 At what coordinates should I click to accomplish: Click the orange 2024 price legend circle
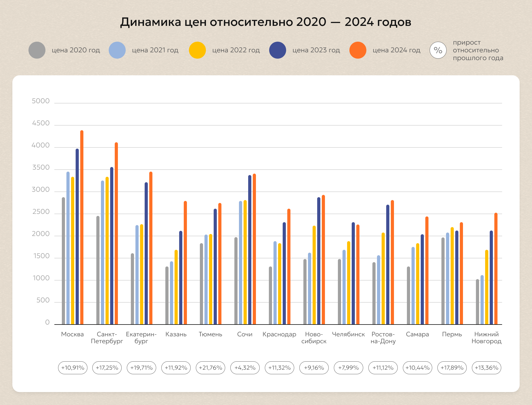click(x=358, y=50)
